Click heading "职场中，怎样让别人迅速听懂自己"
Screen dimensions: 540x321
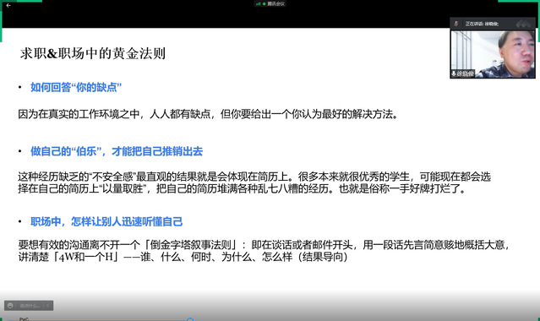(106, 221)
